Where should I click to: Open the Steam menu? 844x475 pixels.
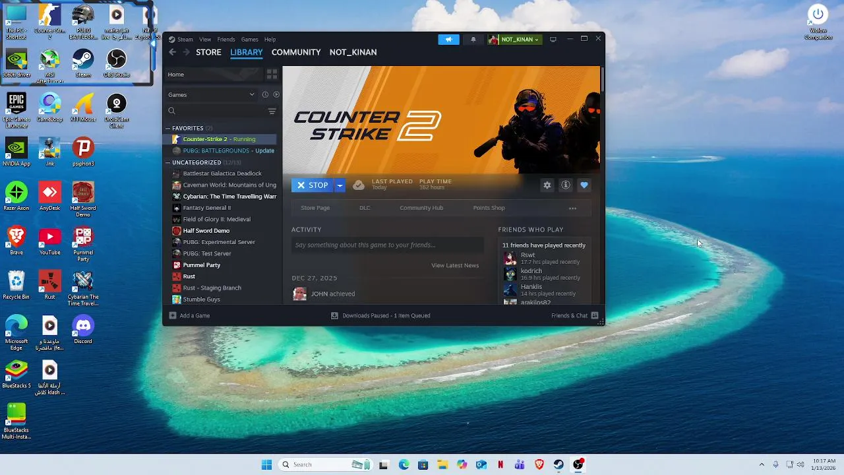point(185,40)
